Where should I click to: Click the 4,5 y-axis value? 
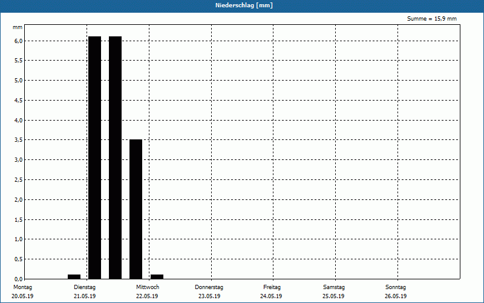(x=18, y=101)
